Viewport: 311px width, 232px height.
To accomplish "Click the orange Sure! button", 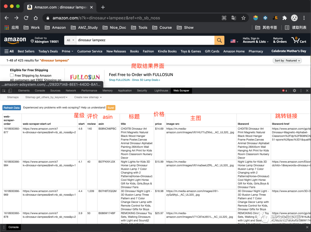I will (x=111, y=108).
